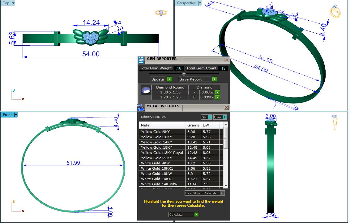Open the Perspective viewport dropdown arrow
The image size is (350, 223).
200,3
